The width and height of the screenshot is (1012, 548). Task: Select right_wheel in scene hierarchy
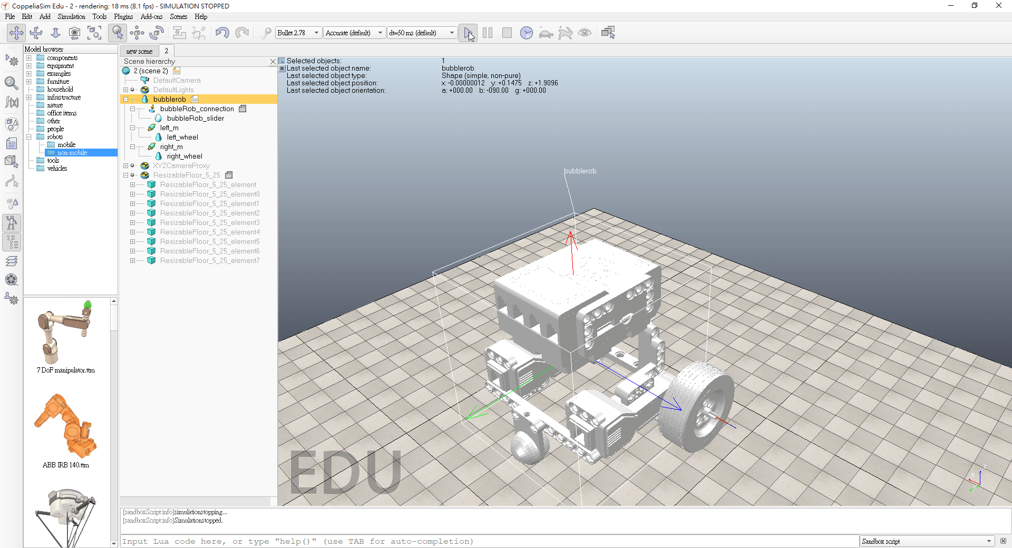point(184,156)
